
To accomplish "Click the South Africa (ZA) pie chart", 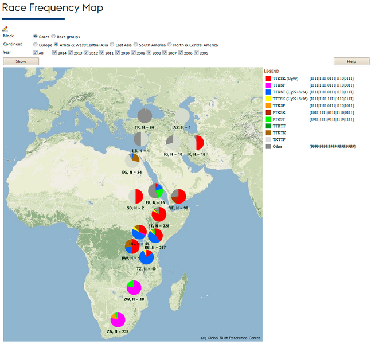I will (118, 319).
